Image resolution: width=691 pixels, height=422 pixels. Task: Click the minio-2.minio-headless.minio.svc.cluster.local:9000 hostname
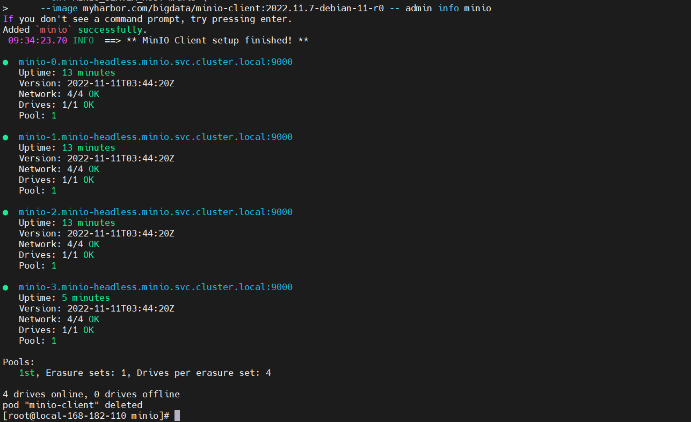pos(156,212)
